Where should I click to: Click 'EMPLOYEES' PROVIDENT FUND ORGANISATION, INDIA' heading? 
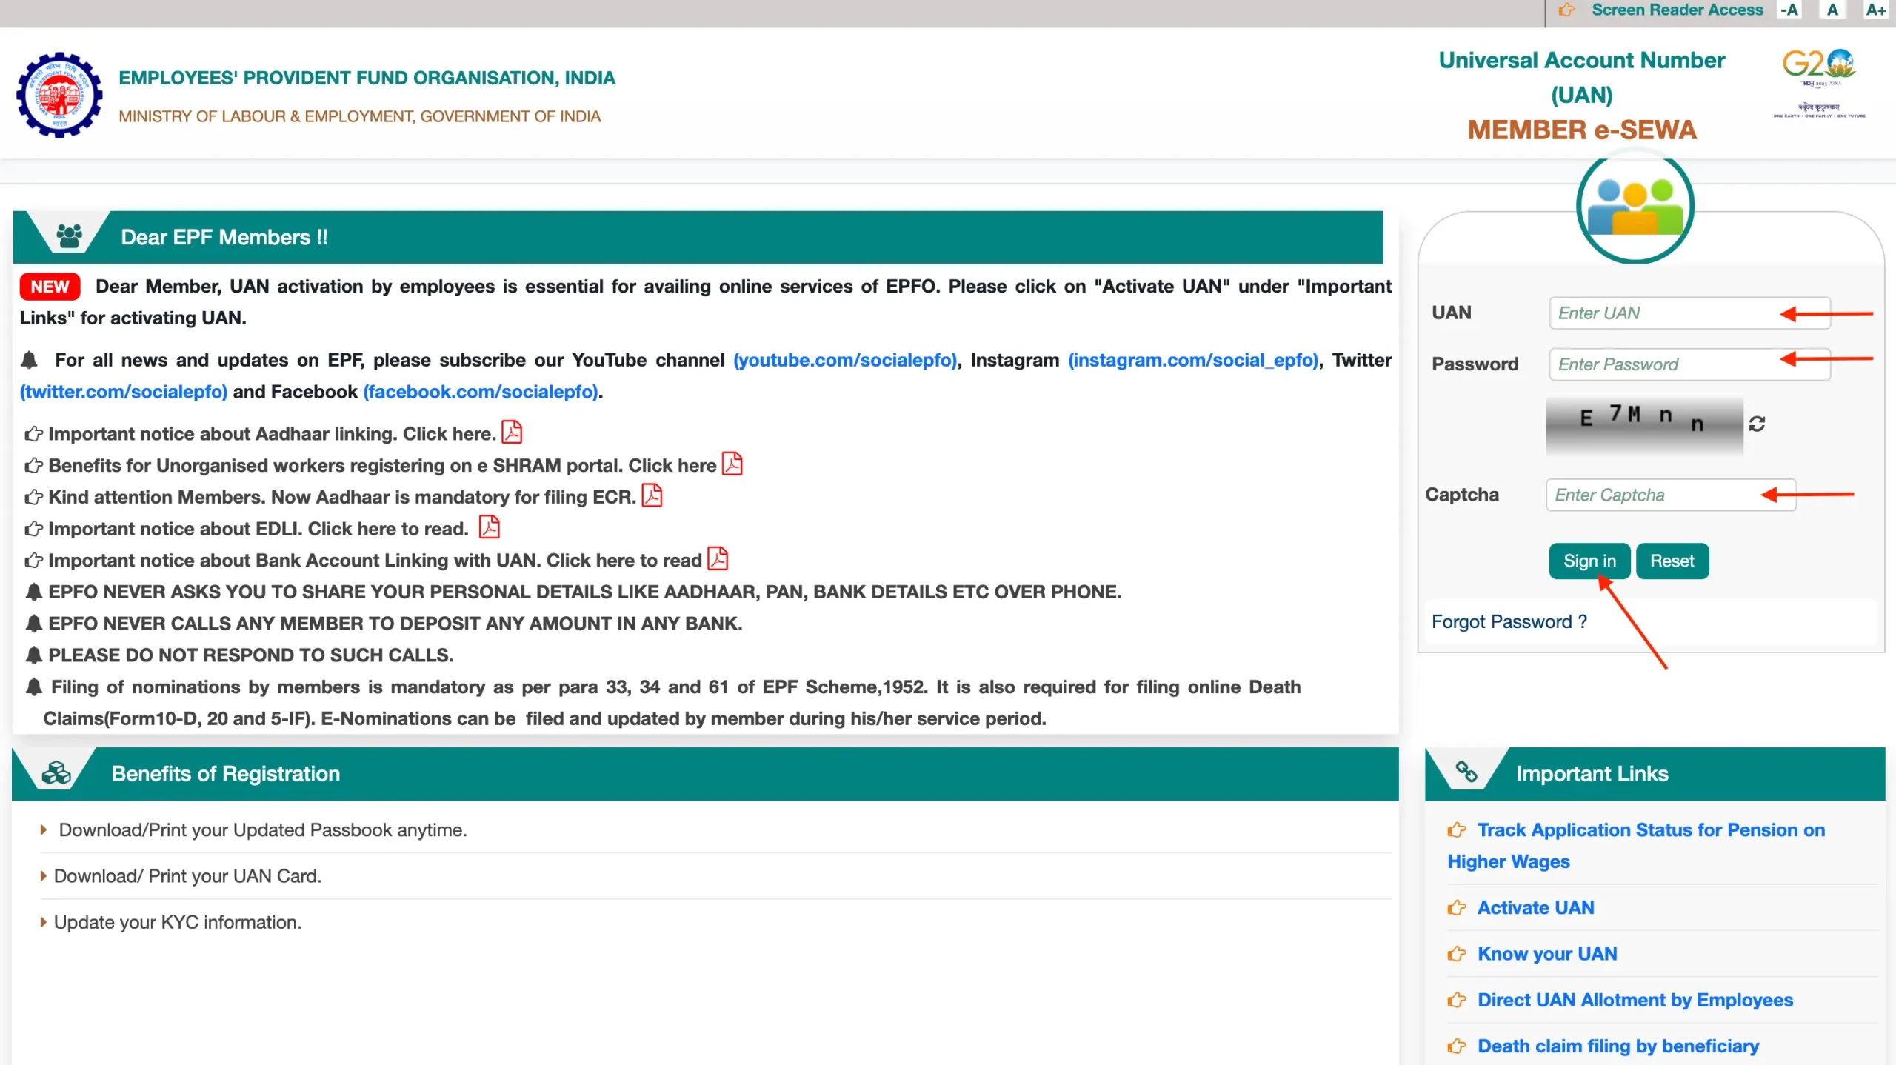(367, 78)
